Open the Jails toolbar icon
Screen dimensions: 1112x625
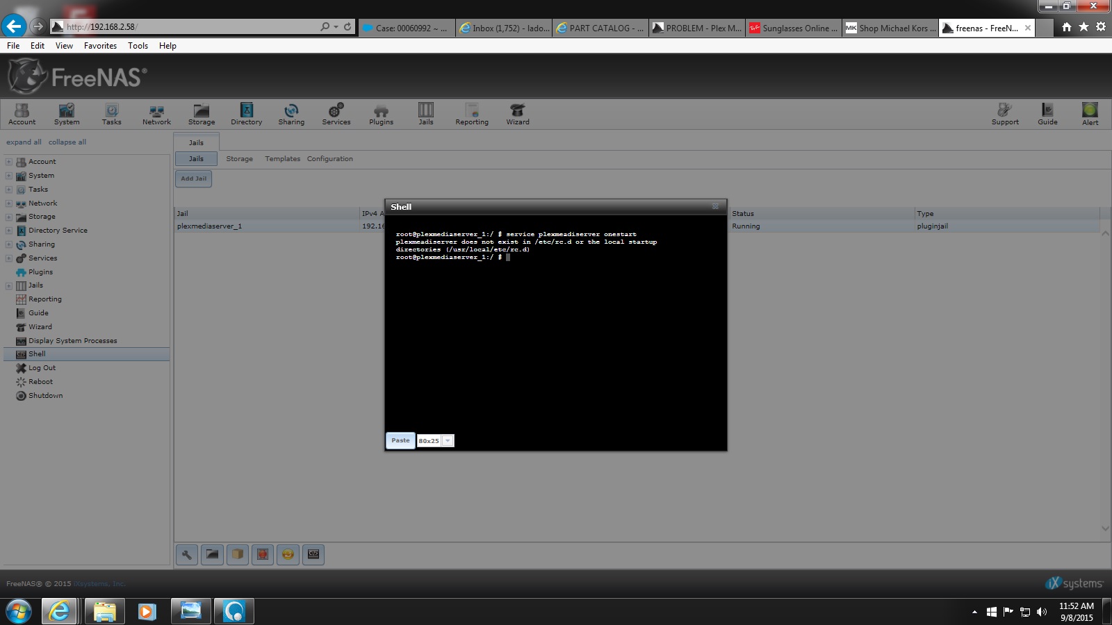point(426,114)
